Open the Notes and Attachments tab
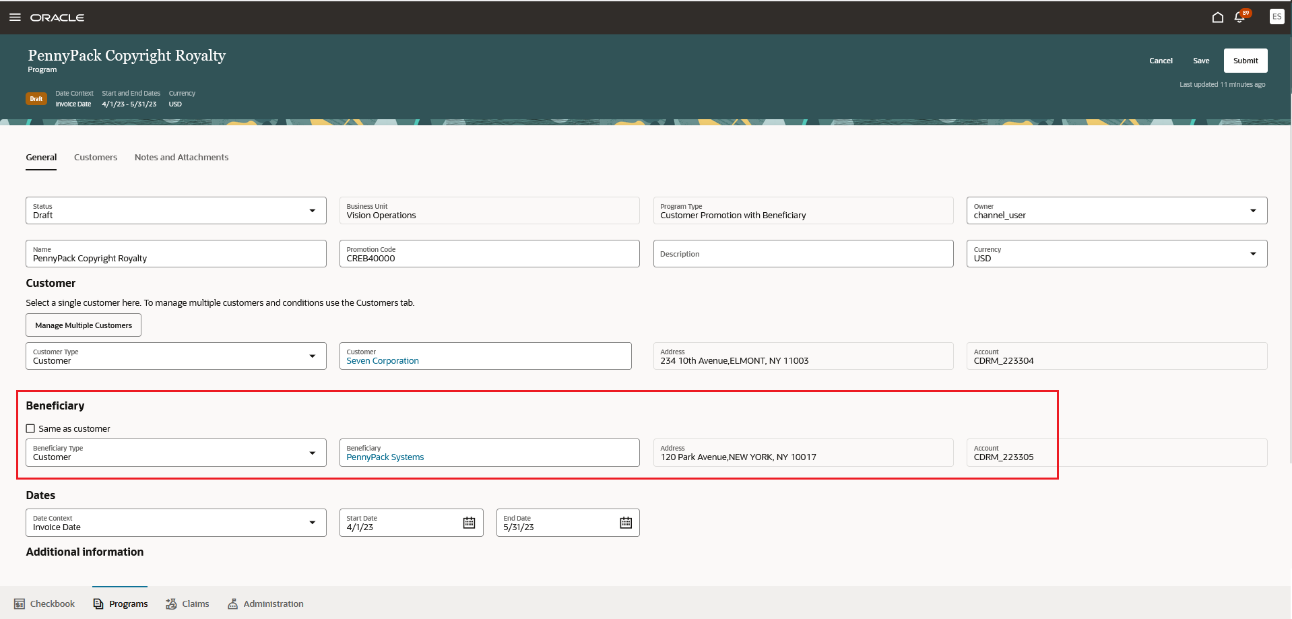The image size is (1292, 619). pos(181,157)
